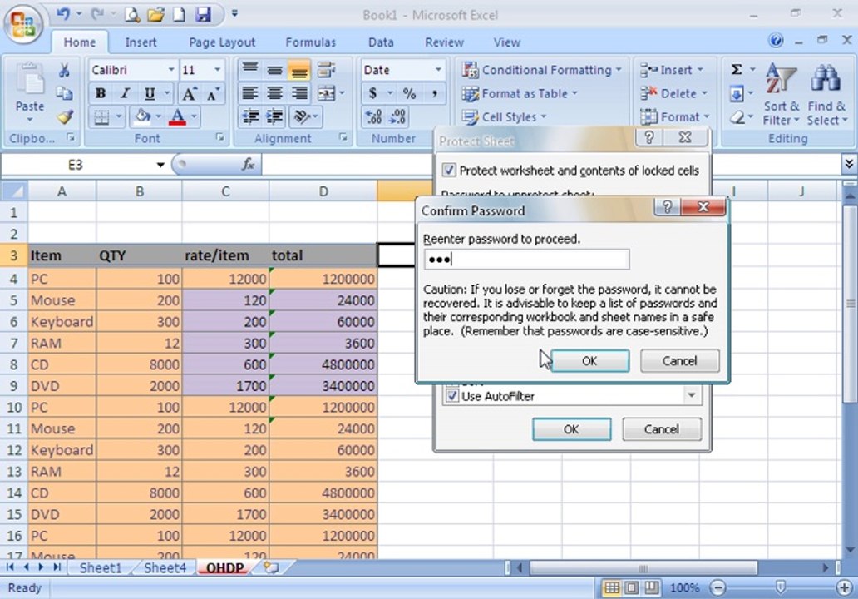Open the font size dropdown
Viewport: 858px width, 599px height.
217,70
